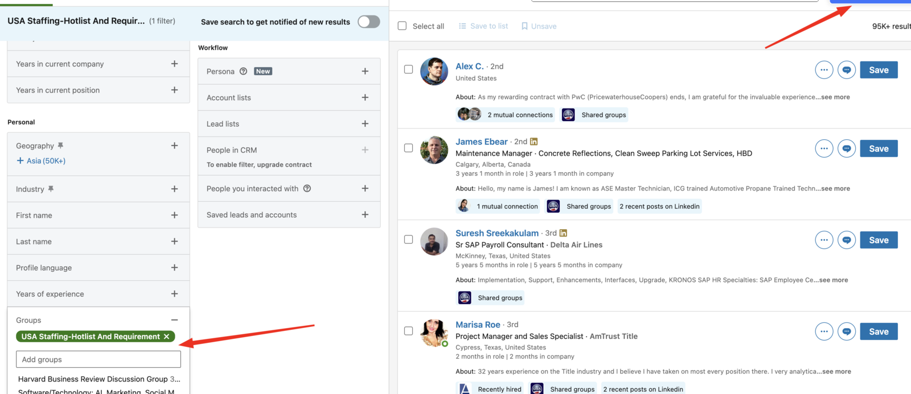This screenshot has height=394, width=911.
Task: Click 2 mutual connections chip for Alex C.
Action: [x=506, y=115]
